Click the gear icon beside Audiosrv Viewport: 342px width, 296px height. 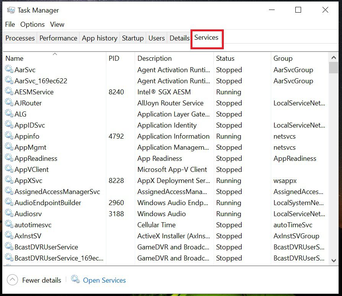tap(9, 214)
